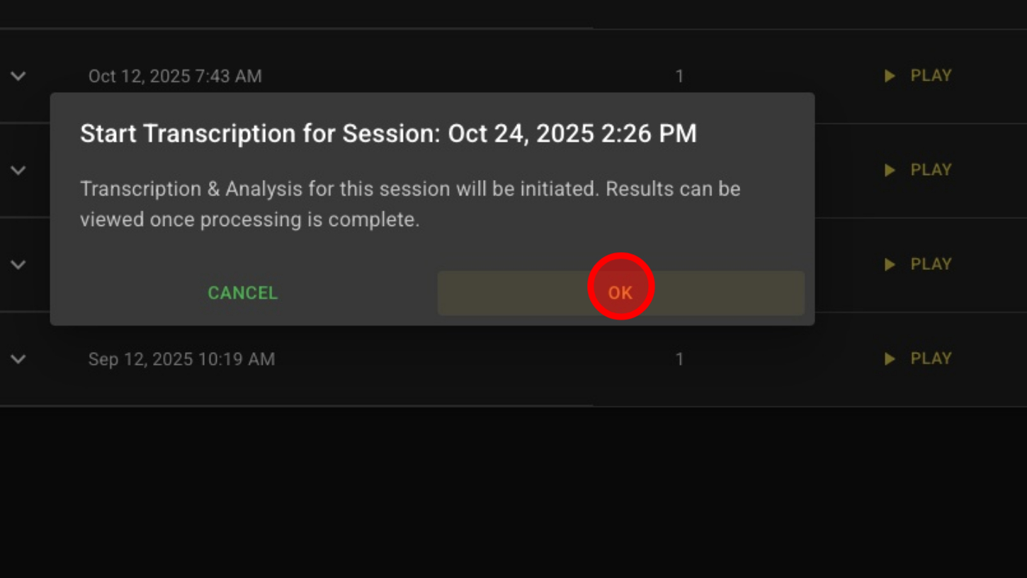The height and width of the screenshot is (578, 1027).
Task: Click the Transcription & Analysis message text
Action: 409,204
